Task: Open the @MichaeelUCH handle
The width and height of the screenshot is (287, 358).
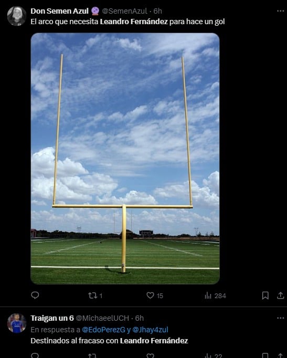Action: (x=102, y=318)
